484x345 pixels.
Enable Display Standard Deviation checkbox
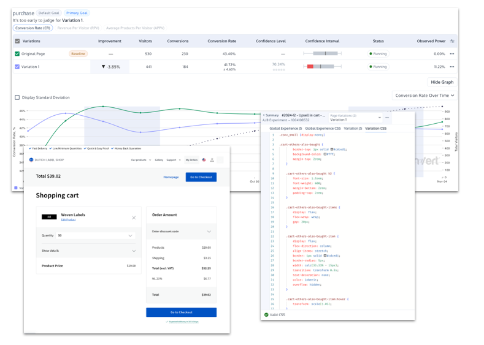pos(17,97)
